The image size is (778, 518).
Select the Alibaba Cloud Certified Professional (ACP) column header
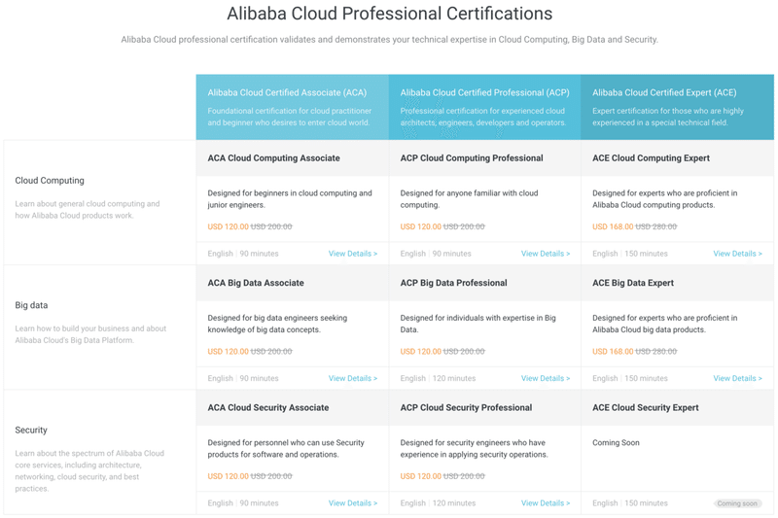[x=484, y=93]
